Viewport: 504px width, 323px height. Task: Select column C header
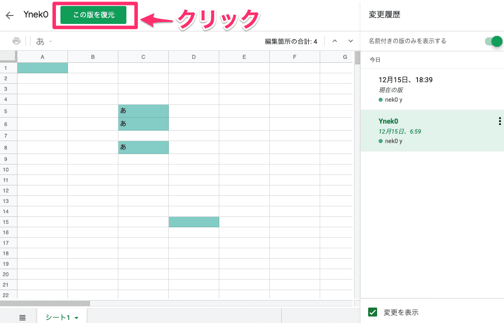point(143,57)
